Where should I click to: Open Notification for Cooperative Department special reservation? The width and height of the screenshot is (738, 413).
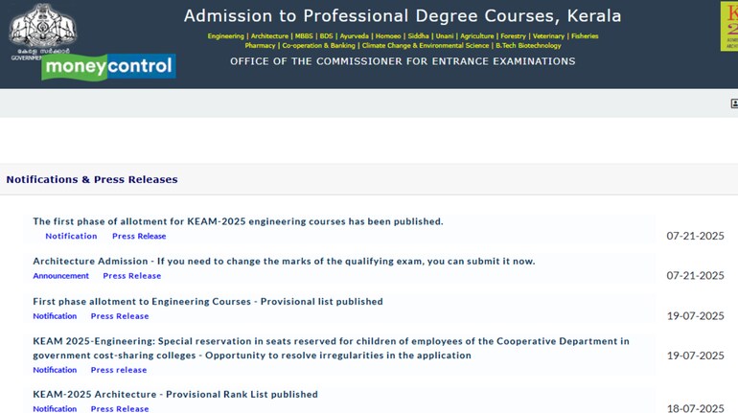(x=55, y=370)
